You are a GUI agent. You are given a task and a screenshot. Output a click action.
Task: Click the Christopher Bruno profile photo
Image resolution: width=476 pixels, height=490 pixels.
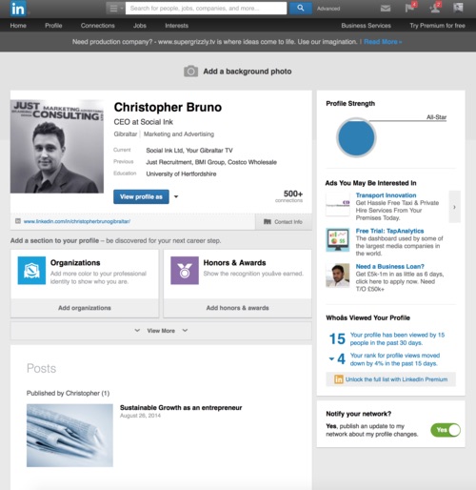(57, 147)
